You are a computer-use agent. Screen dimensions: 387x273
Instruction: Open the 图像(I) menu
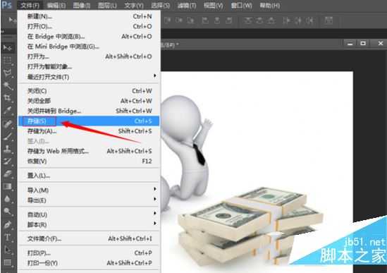click(82, 5)
